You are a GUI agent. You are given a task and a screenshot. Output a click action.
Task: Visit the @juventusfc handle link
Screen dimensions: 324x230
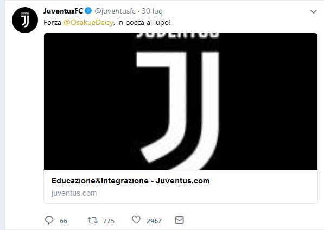click(115, 11)
